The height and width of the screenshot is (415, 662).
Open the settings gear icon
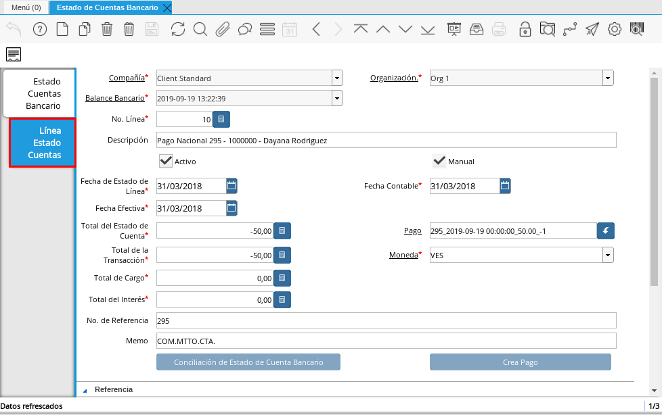point(615,29)
